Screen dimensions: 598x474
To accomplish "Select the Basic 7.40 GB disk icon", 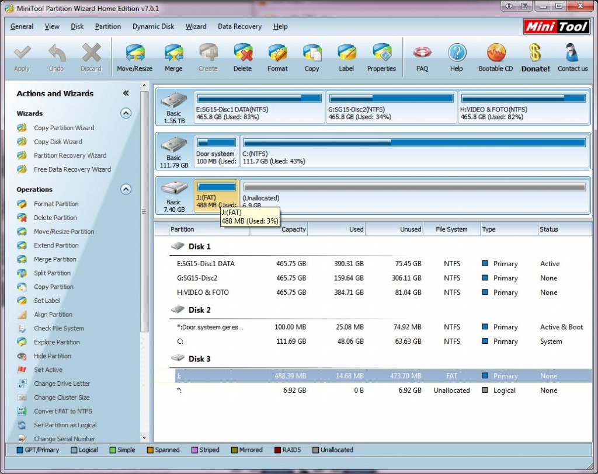I will click(174, 189).
